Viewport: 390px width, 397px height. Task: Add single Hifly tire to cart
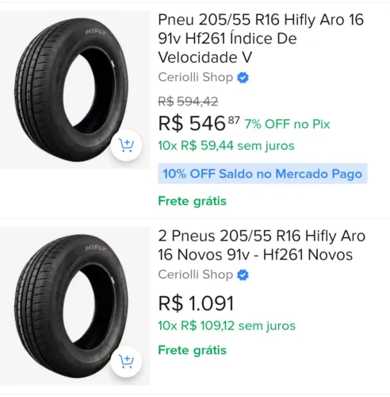[126, 145]
